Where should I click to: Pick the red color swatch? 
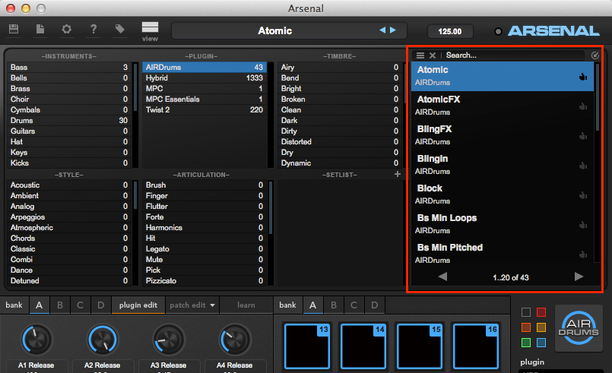541,312
